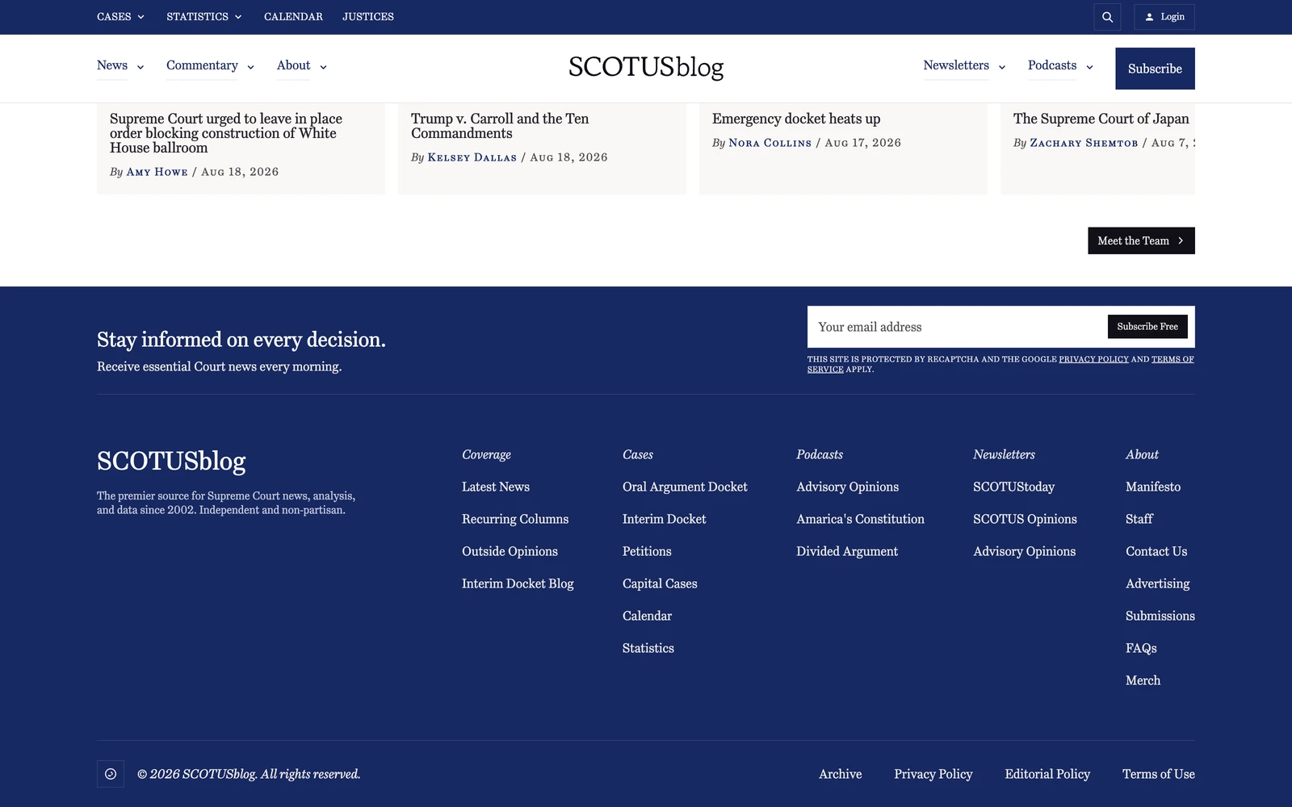
Task: Open the White House ballroom article
Action: [x=226, y=133]
